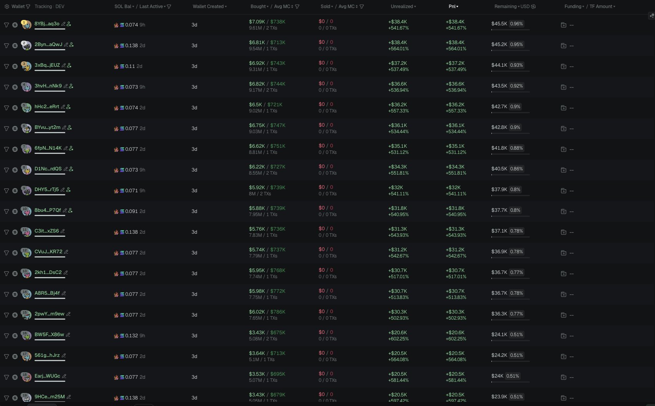This screenshot has width=655, height=406.
Task: Click filter icon next to Last Active header
Action: tap(169, 7)
